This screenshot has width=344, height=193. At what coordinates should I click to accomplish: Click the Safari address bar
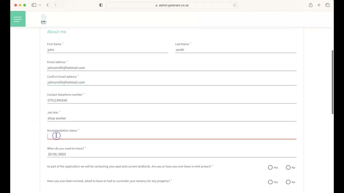point(172,5)
